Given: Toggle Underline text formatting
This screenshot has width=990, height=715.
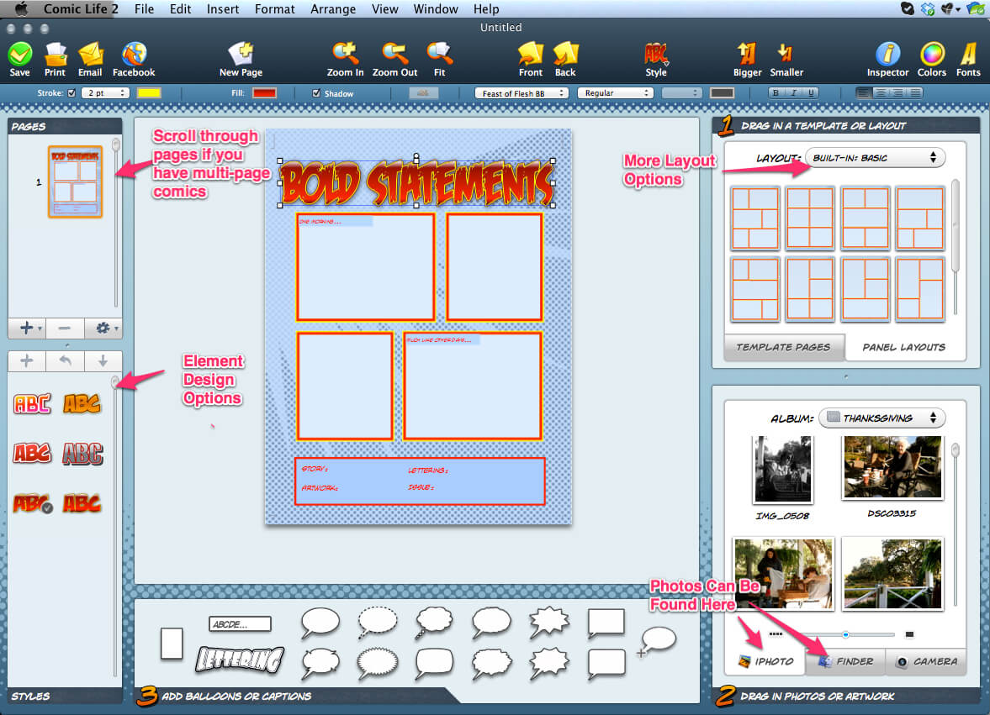Looking at the screenshot, I should tap(812, 92).
